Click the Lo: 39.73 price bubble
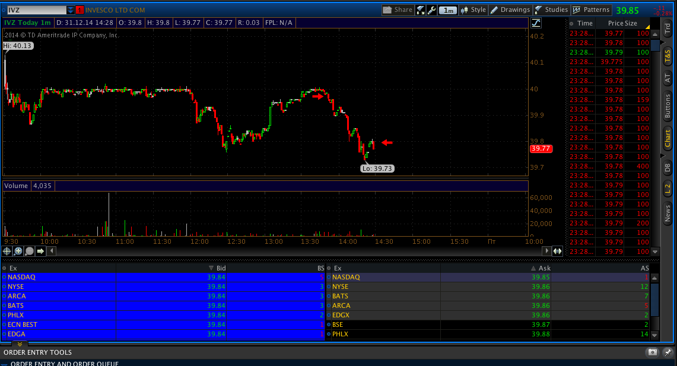 377,168
